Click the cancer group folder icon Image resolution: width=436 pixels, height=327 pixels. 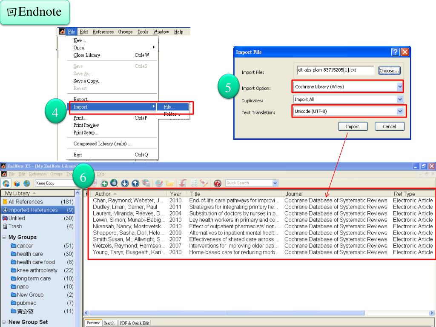pyautogui.click(x=13, y=246)
